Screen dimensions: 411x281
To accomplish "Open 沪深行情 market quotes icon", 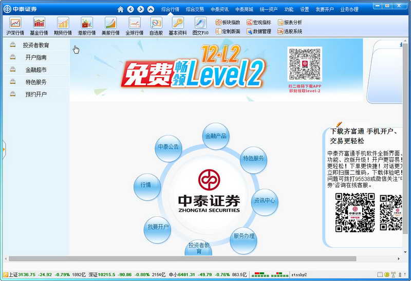I will (x=15, y=26).
